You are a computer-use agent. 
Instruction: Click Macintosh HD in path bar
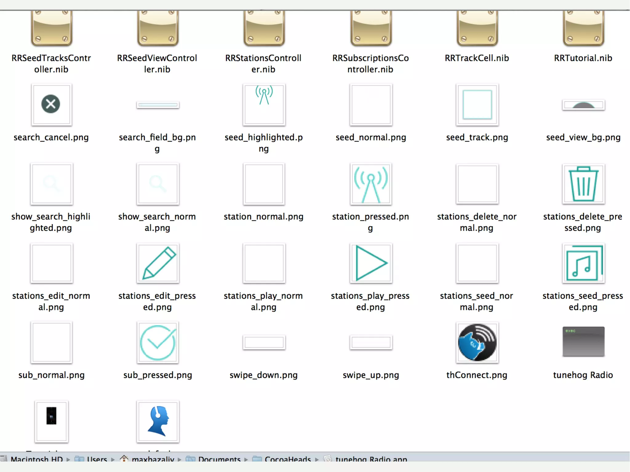36,459
